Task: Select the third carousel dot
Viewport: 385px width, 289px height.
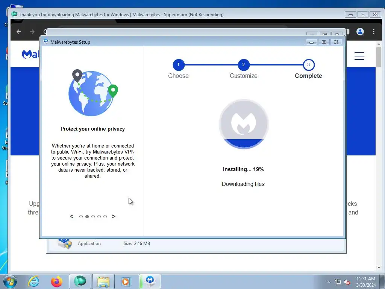Action: coord(93,216)
